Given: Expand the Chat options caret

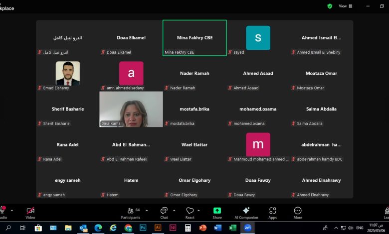Looking at the screenshot, I should point(174,211).
